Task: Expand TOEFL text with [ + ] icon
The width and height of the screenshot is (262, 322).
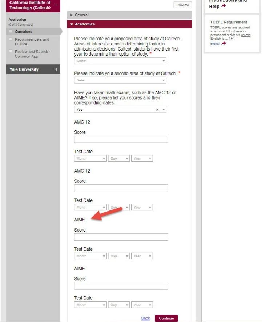Action: click(x=231, y=39)
